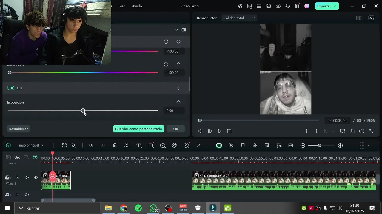Click the layout switch icon in title bar

click(259, 6)
